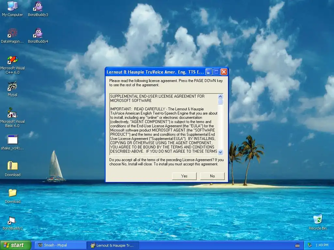Click the 'Do you accept all of the terms' text
The height and width of the screenshot is (250, 334).
(167, 162)
